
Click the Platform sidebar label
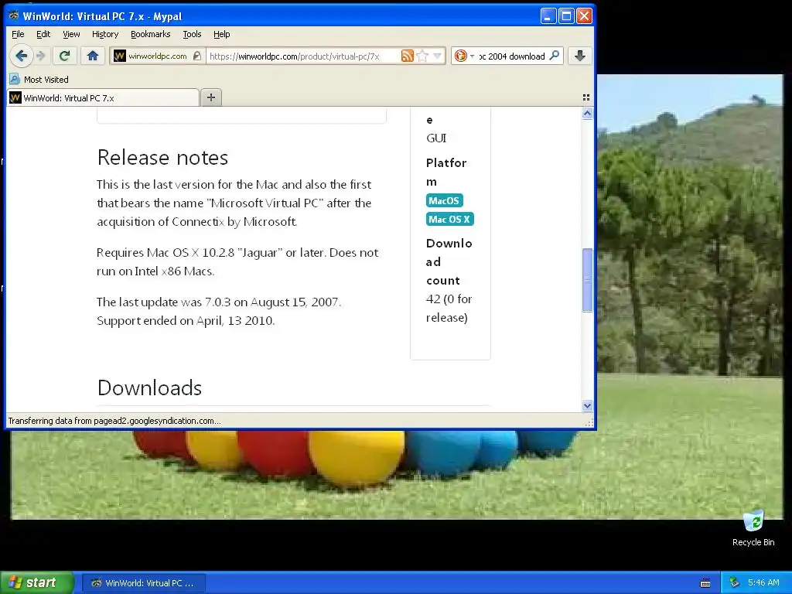[446, 172]
